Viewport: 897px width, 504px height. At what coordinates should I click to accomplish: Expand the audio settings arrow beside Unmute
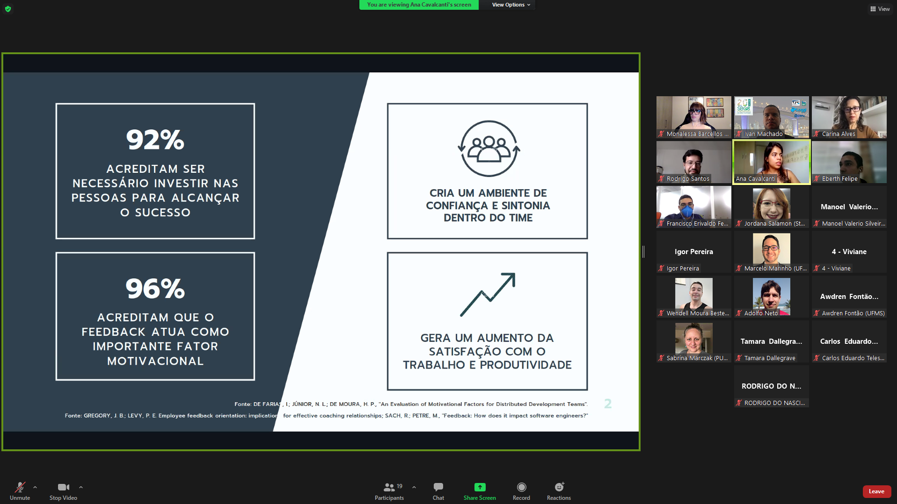coord(35,487)
